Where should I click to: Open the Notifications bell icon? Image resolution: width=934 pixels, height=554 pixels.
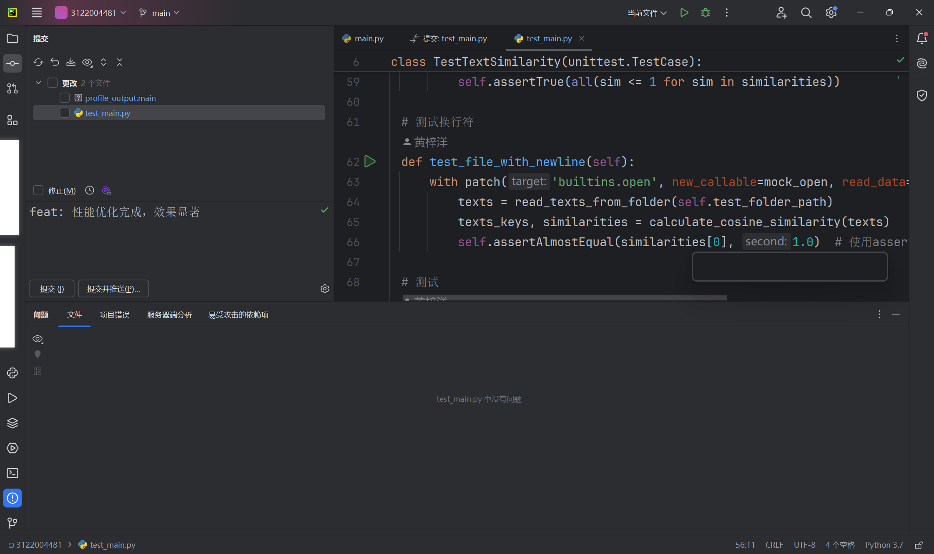pos(922,38)
